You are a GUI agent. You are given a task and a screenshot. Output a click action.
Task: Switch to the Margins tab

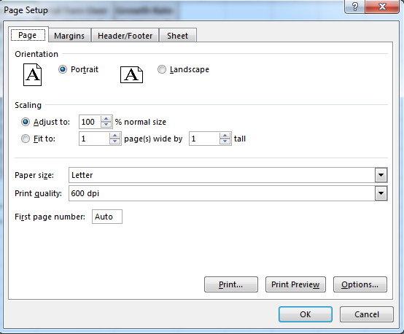pos(69,36)
